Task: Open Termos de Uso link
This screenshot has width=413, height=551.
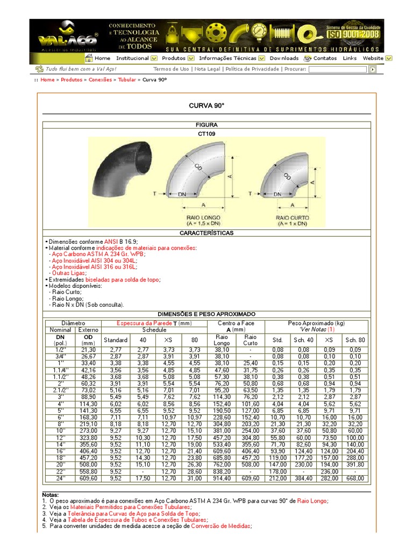Action: [171, 69]
